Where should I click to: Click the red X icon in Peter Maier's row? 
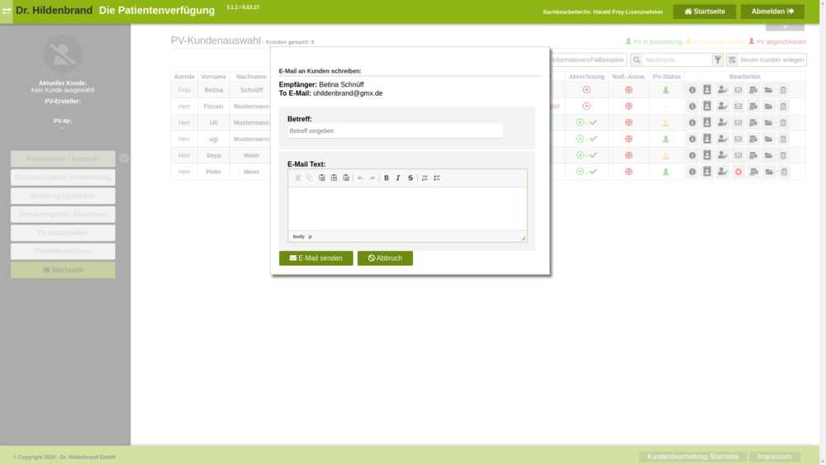pos(738,172)
